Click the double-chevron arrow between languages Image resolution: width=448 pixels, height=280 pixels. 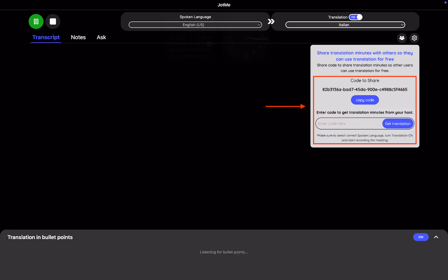pyautogui.click(x=271, y=22)
